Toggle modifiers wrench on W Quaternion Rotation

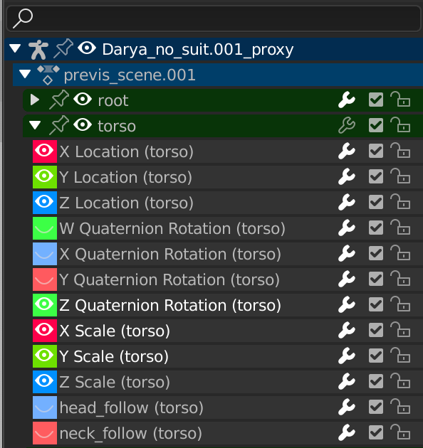[347, 228]
